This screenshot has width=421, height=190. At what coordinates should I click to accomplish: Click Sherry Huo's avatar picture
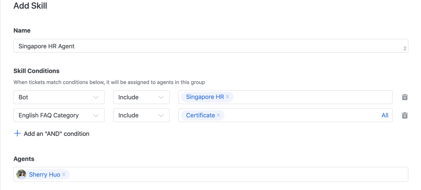pos(21,174)
